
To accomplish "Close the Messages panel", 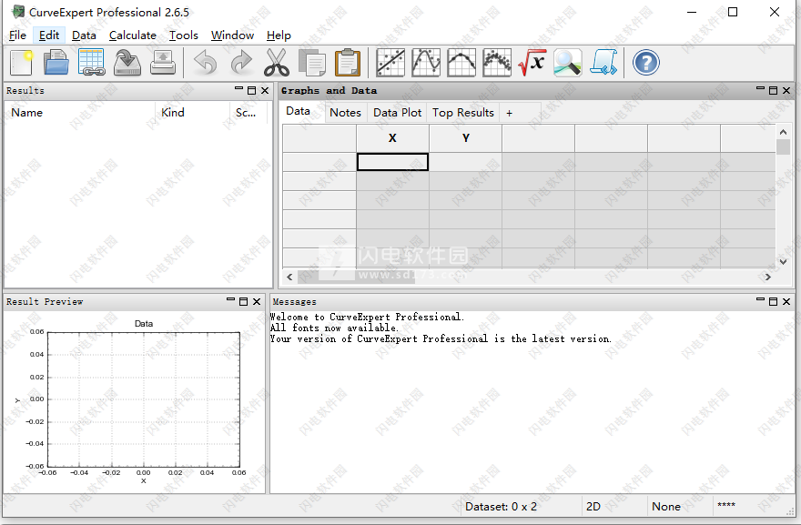I will tap(786, 302).
